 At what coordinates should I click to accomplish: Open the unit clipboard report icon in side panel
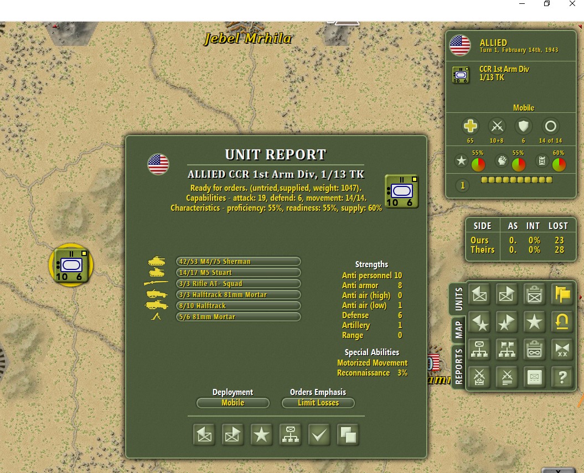535,294
